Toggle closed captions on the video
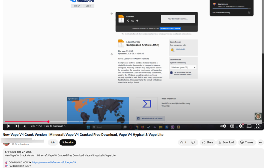The width and height of the screenshot is (266, 168). [232, 126]
